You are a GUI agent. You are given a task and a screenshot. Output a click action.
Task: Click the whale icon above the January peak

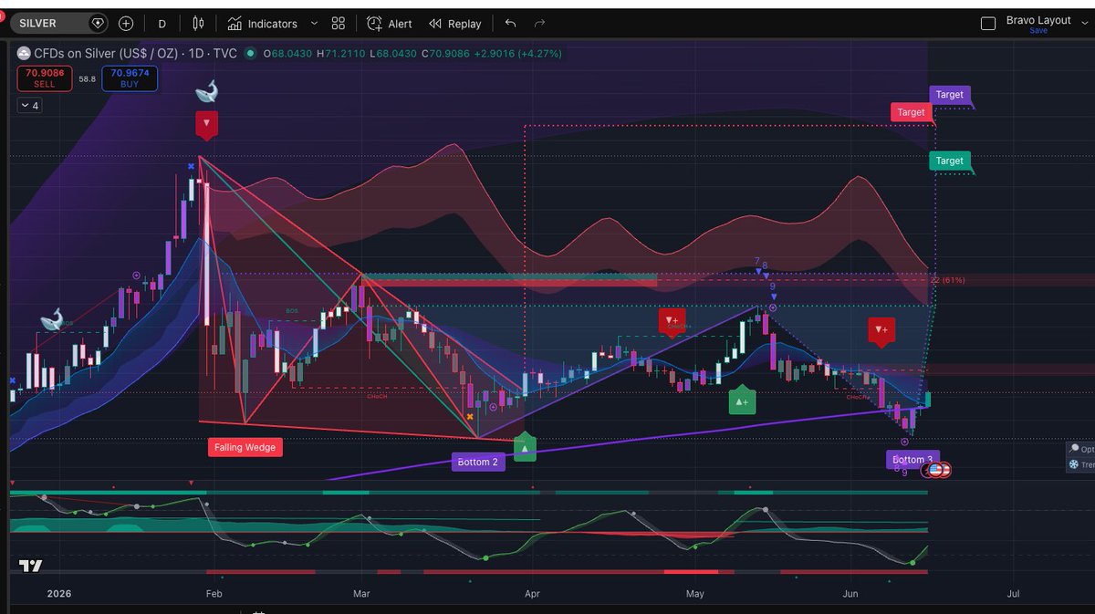[207, 91]
